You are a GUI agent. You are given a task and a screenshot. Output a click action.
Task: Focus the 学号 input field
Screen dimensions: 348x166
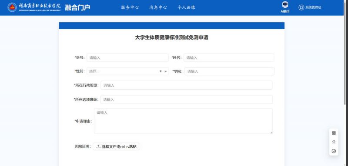[x=127, y=58]
